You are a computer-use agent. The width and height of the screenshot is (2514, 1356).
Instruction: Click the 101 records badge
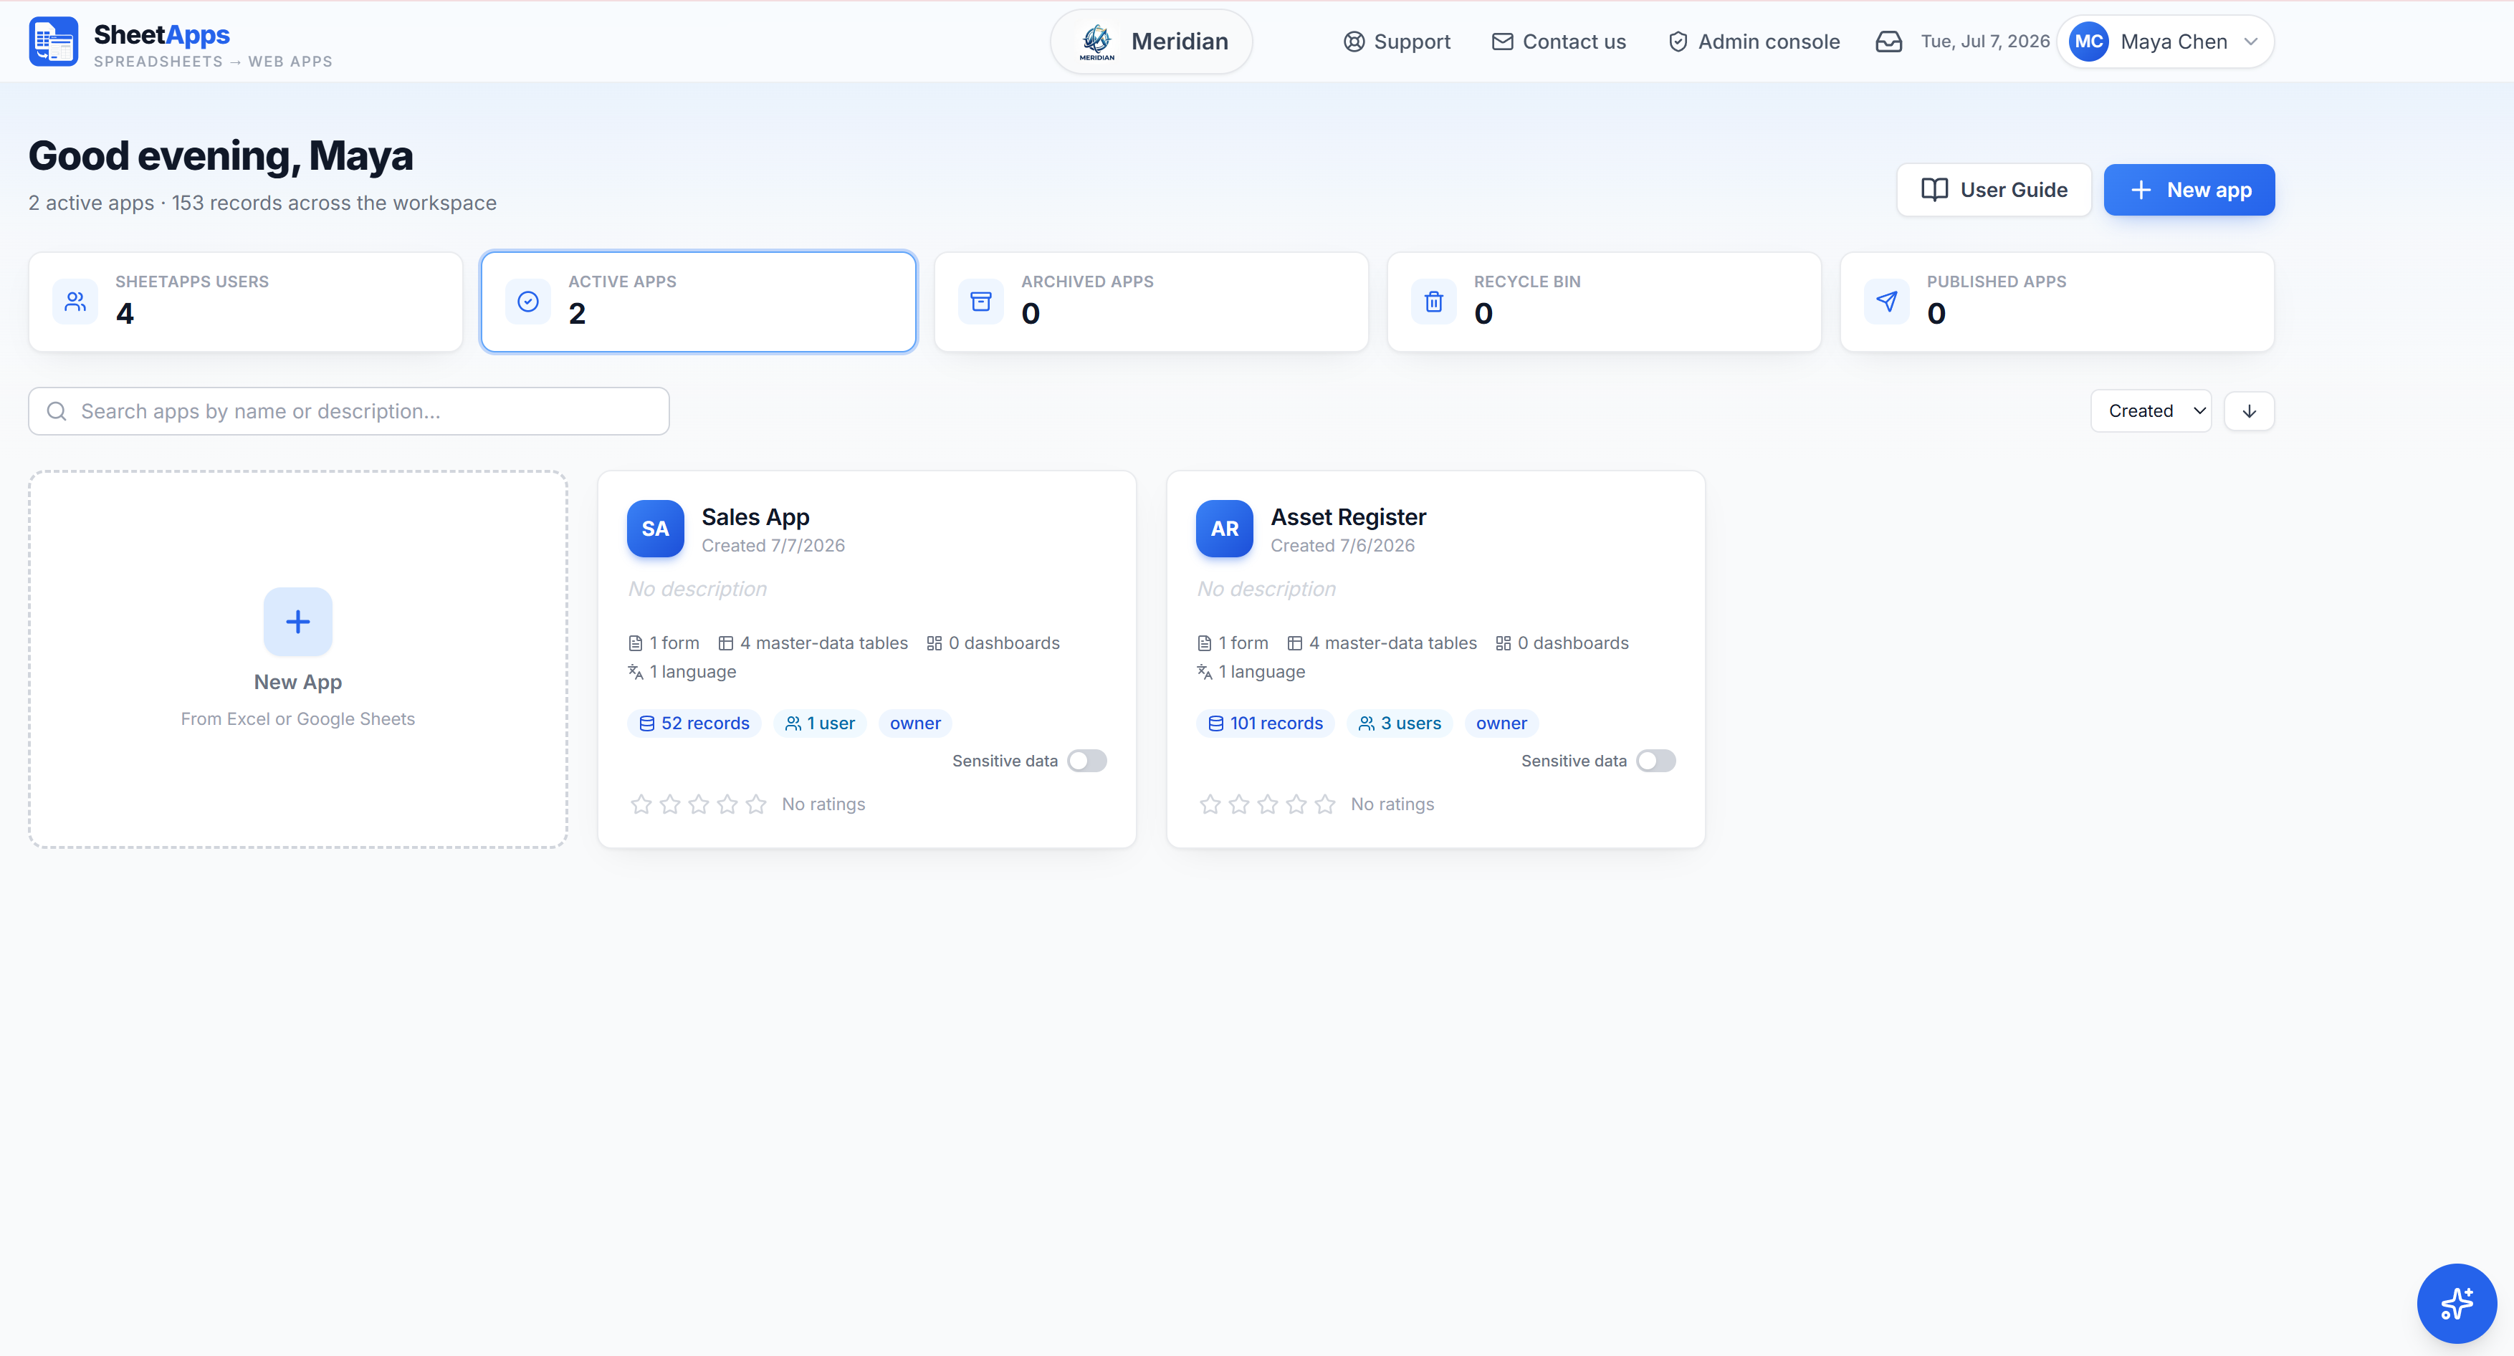(1265, 723)
